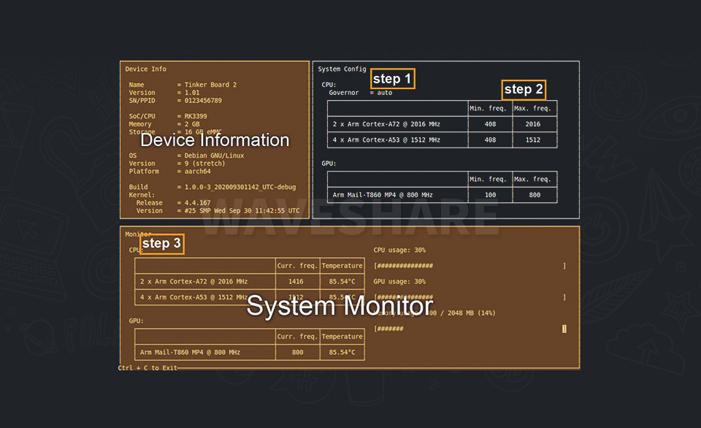
Task: Click the GPU usage progress bar
Action: [x=469, y=297]
